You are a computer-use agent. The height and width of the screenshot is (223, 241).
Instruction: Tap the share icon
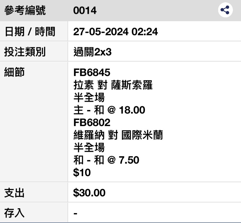[x=225, y=10]
